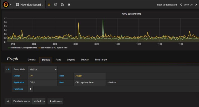Screen dimensions: 199x107
Task: Expand the query Options section
Action: [112, 82]
